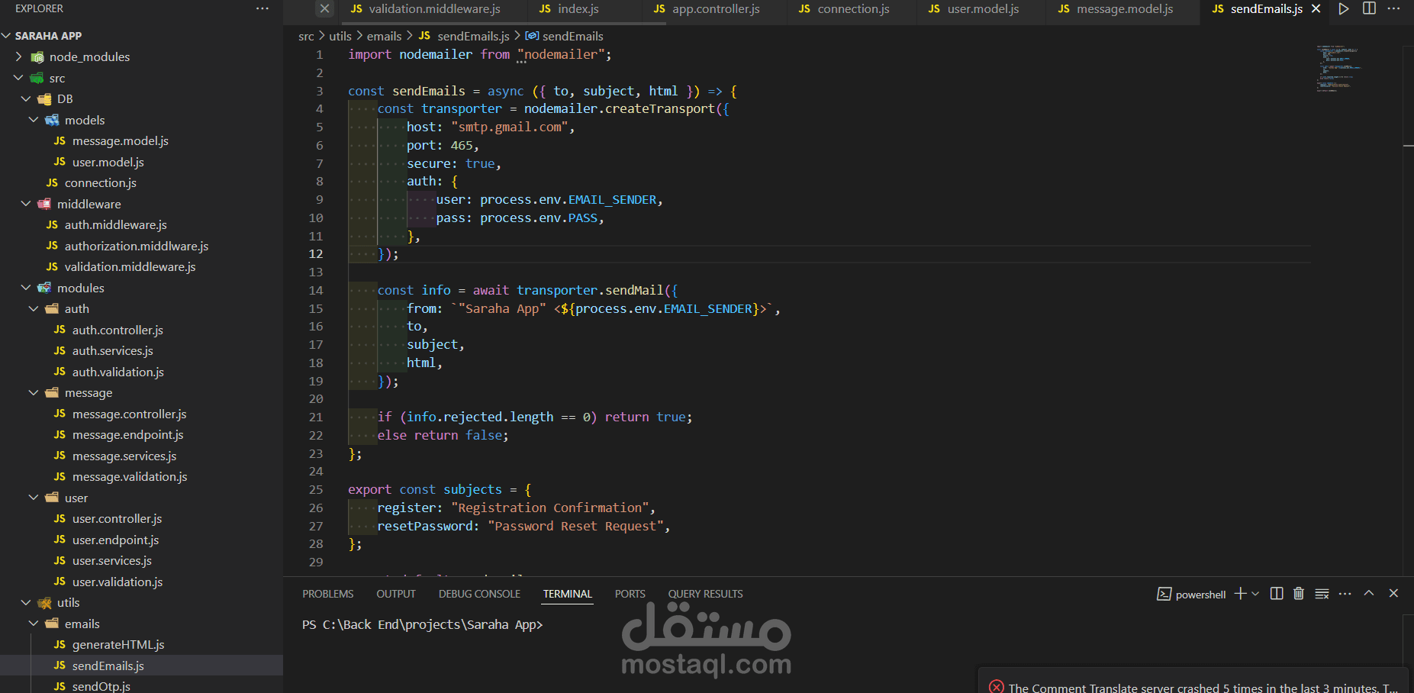
Task: Open Explorer More Actions ellipsis next to EXPLORER
Action: tap(263, 8)
